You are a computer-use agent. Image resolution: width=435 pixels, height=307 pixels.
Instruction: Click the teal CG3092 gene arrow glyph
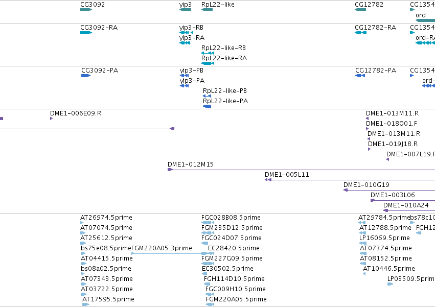[86, 10]
